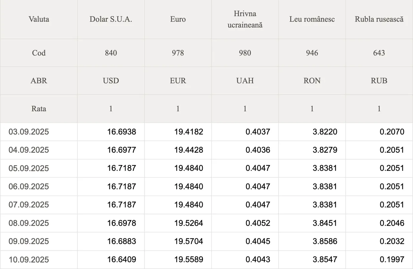This screenshot has width=413, height=269.
Task: Select currency code 980 cell
Action: [245, 53]
